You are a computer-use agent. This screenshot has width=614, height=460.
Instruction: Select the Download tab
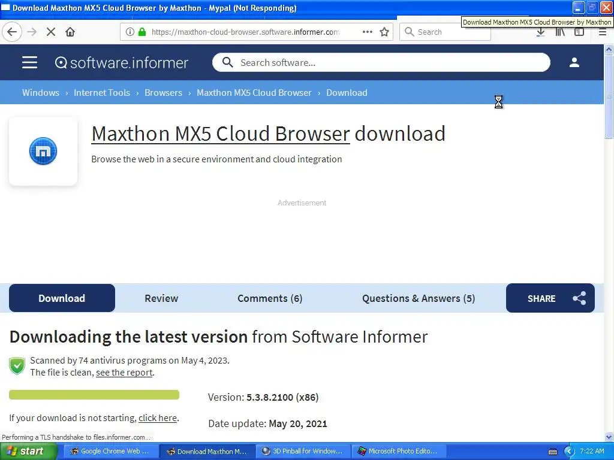[x=62, y=298]
